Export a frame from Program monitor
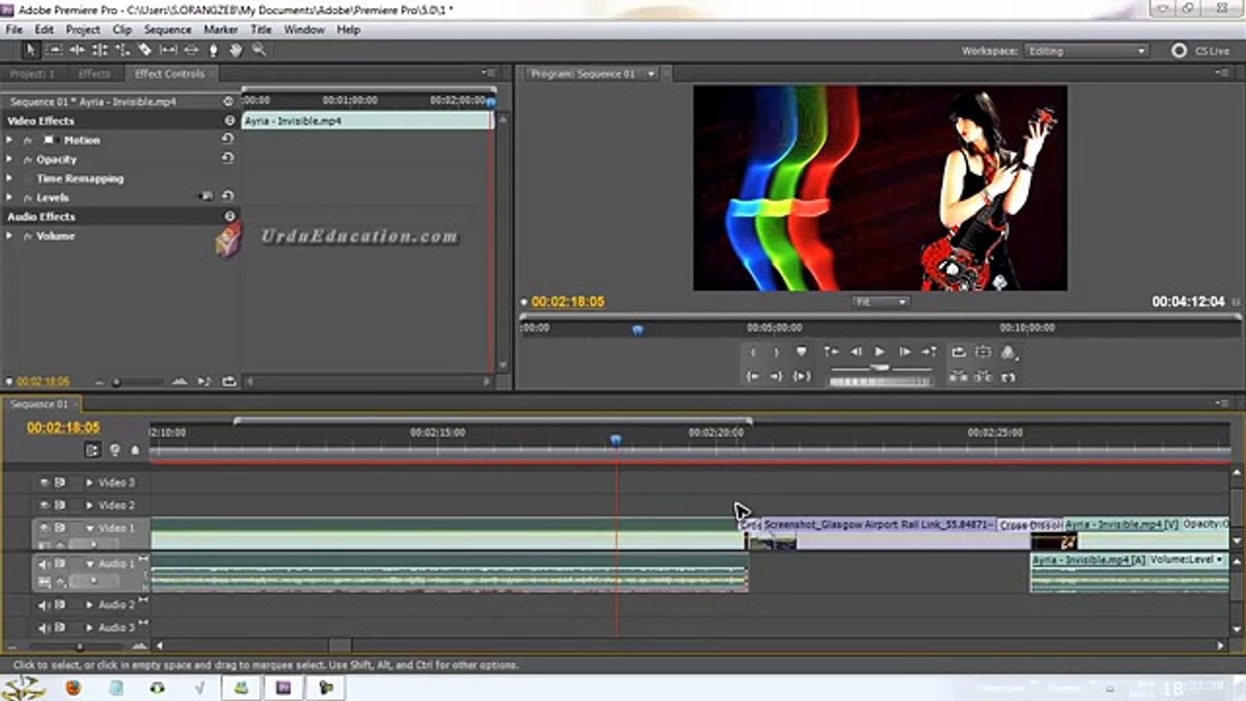The height and width of the screenshot is (701, 1246). 1008,377
